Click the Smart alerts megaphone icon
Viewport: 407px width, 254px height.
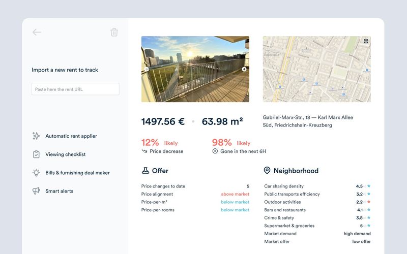click(36, 191)
